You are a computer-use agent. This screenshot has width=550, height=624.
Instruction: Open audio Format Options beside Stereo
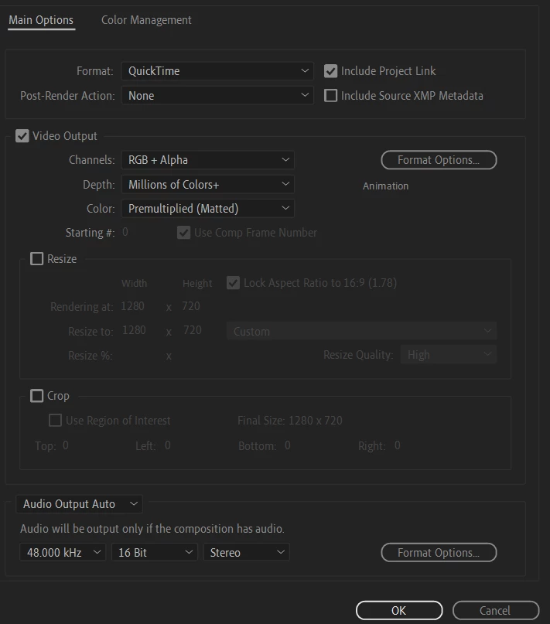point(439,552)
